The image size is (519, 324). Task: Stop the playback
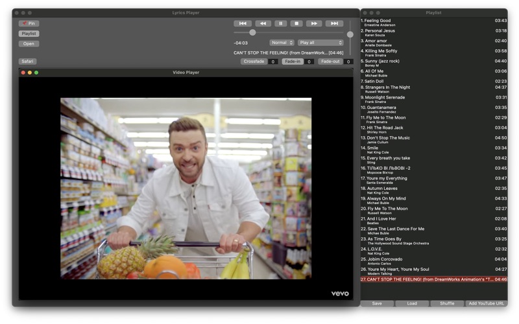[x=296, y=23]
